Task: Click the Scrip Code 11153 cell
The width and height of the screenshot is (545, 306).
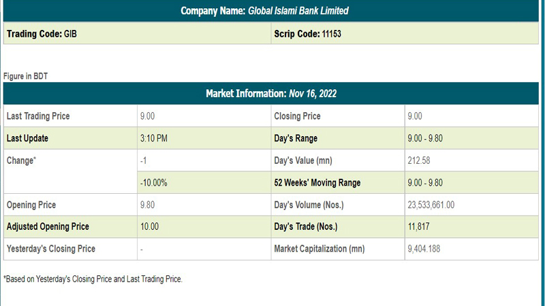Action: (307, 33)
